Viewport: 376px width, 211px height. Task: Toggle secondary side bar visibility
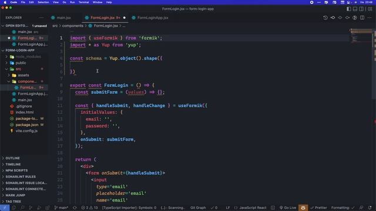[361, 9]
